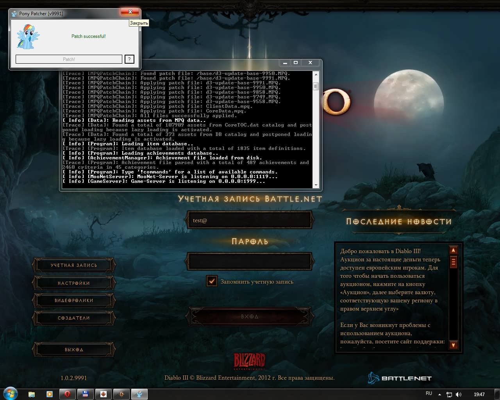
Task: Open Windows Explorer from the taskbar
Action: pos(32,394)
